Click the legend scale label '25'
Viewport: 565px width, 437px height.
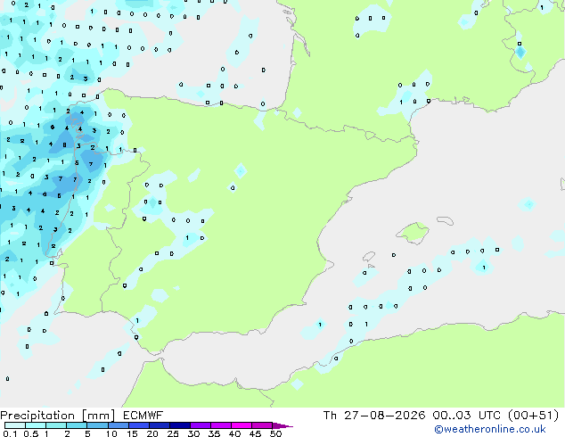[173, 433]
